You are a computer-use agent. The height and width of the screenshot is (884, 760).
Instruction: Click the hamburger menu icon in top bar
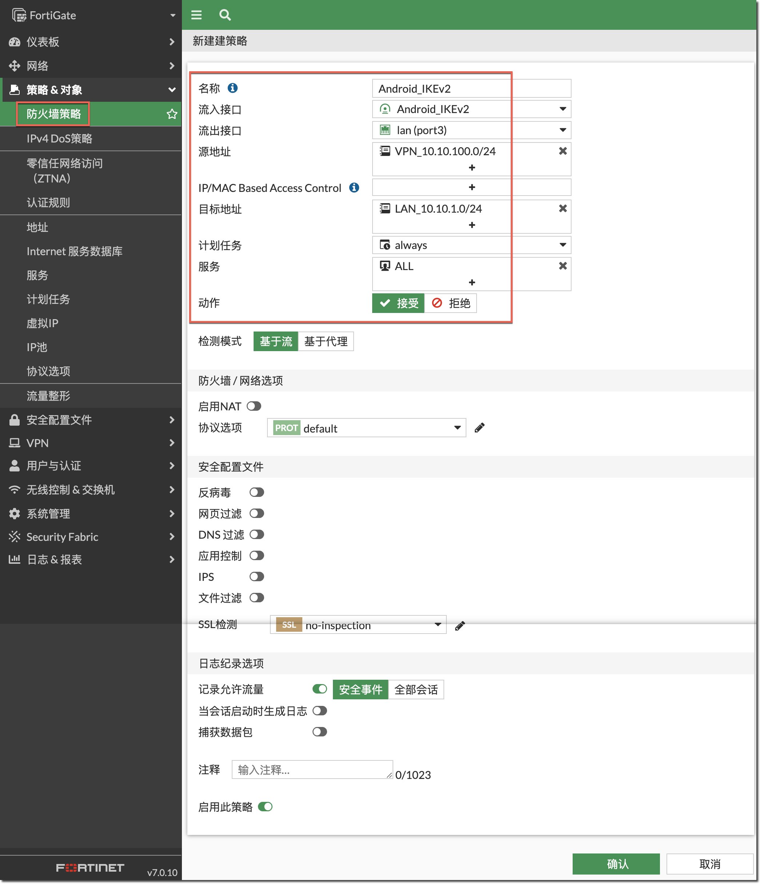196,15
